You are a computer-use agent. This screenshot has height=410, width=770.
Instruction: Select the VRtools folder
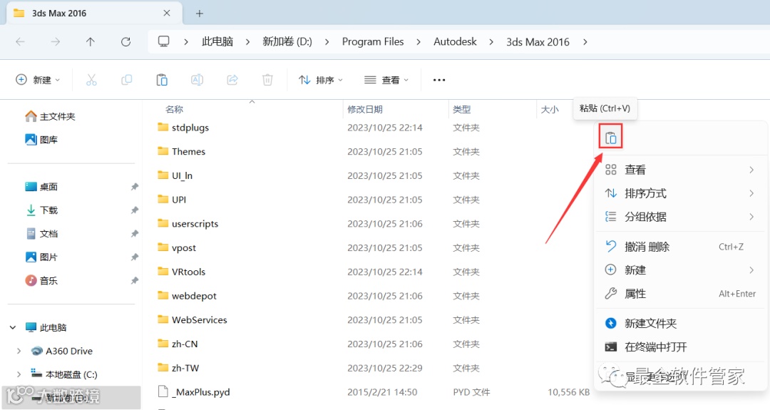[x=182, y=272]
